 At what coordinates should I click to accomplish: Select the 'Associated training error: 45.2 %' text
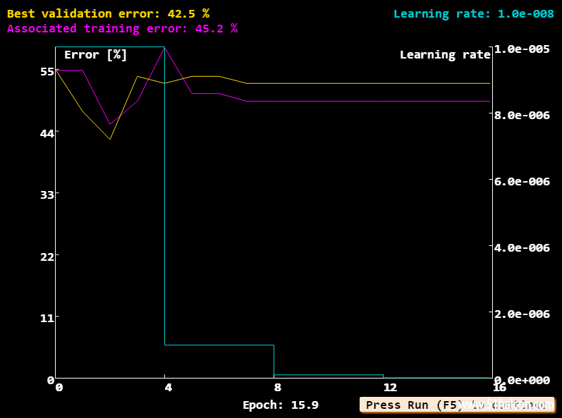coord(122,29)
